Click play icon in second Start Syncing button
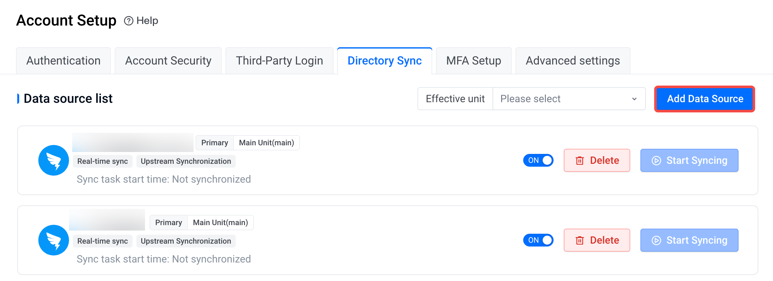The height and width of the screenshot is (281, 773). (x=656, y=240)
